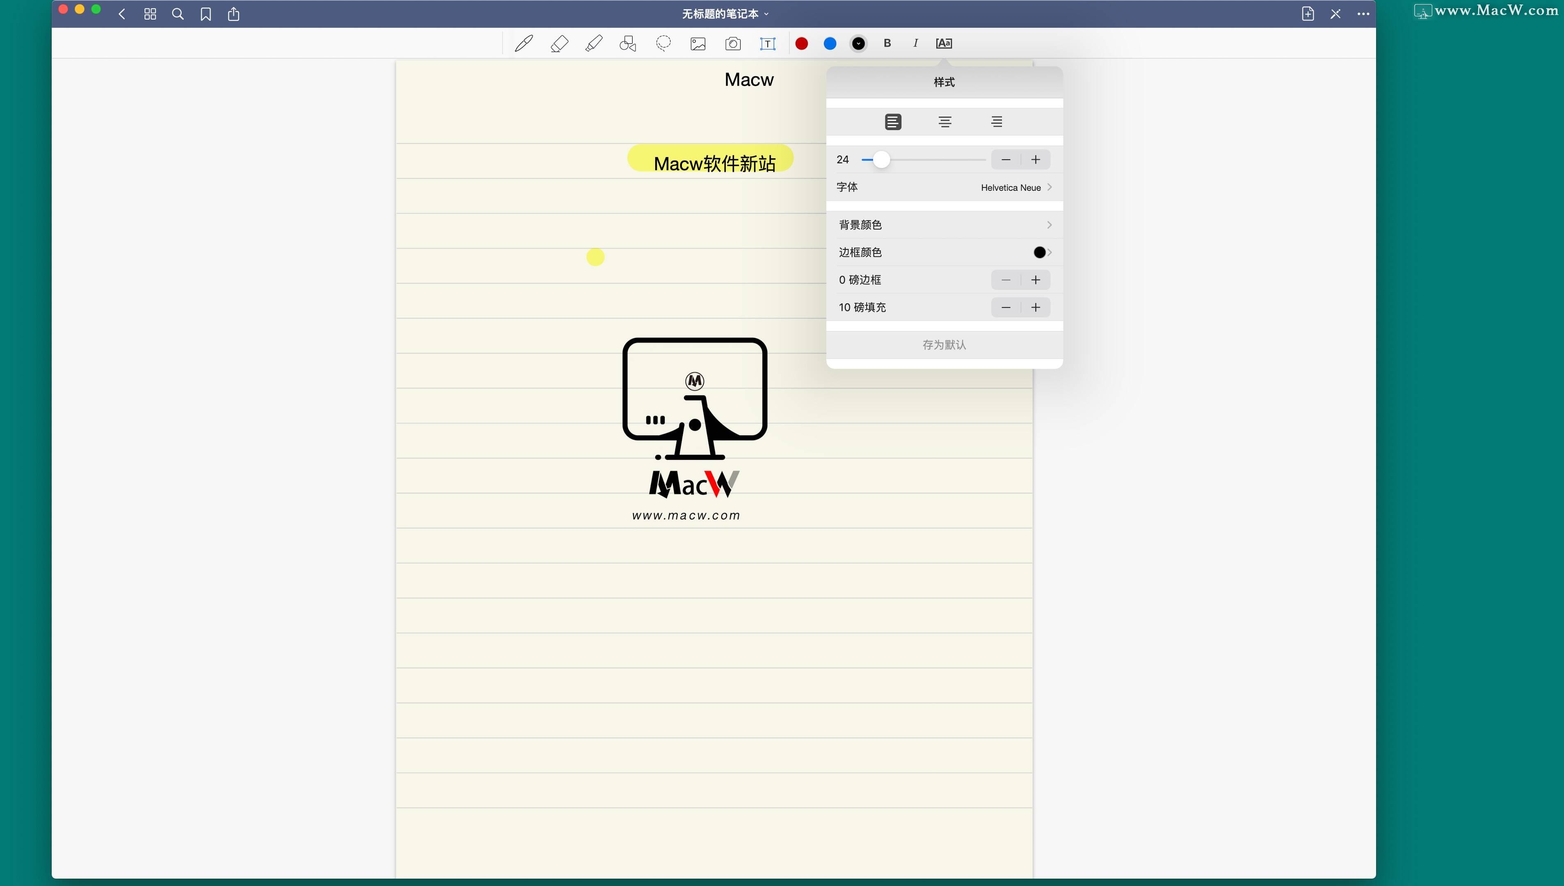Select the highlighter tool
The image size is (1564, 886).
[594, 43]
